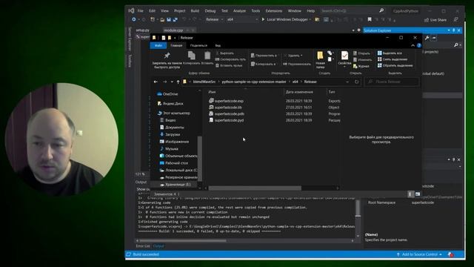474x267 pixels.
Task: Switch to Error List tab in Visual Studio
Action: tap(143, 246)
